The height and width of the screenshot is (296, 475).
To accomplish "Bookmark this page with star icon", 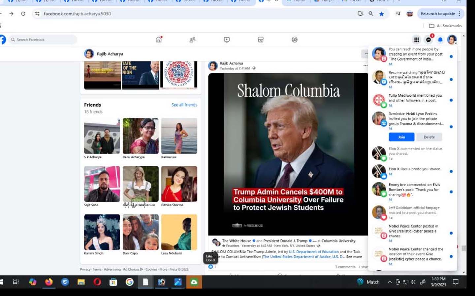I will 382,13.
